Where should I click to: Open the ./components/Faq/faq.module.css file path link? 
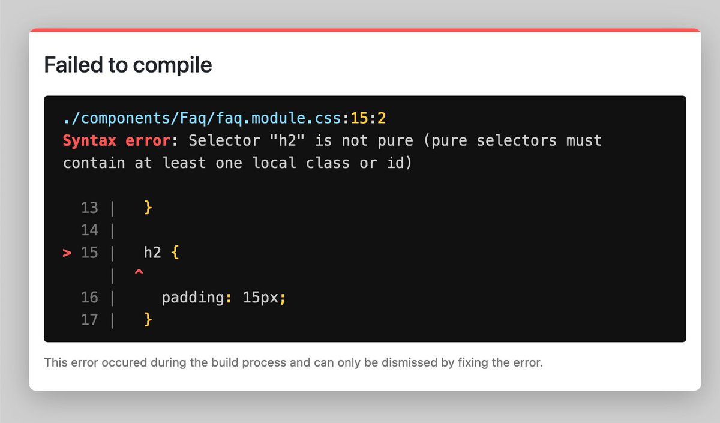(x=202, y=118)
